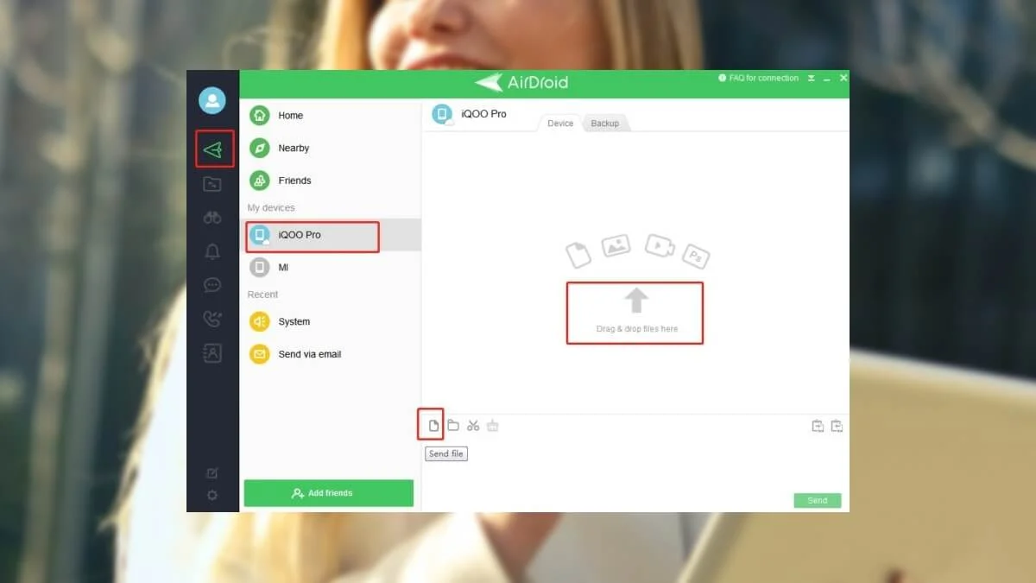Close the AirDroid window
The height and width of the screenshot is (583, 1036).
pos(843,79)
